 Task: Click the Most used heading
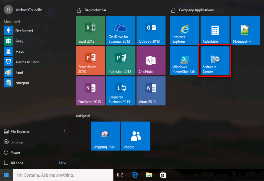pyautogui.click(x=12, y=22)
